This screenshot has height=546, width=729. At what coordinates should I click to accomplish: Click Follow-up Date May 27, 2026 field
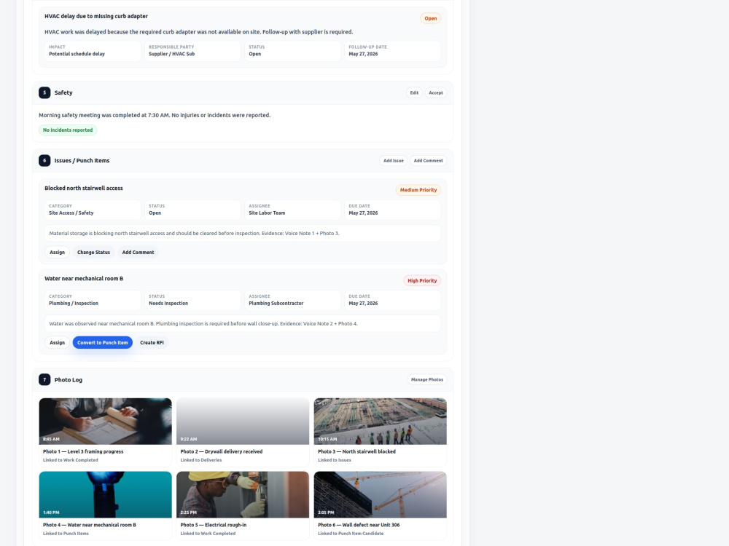click(392, 51)
